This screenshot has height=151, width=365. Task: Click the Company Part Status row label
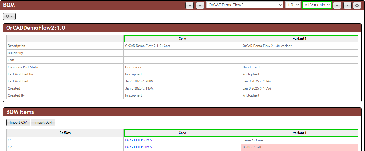24,67
